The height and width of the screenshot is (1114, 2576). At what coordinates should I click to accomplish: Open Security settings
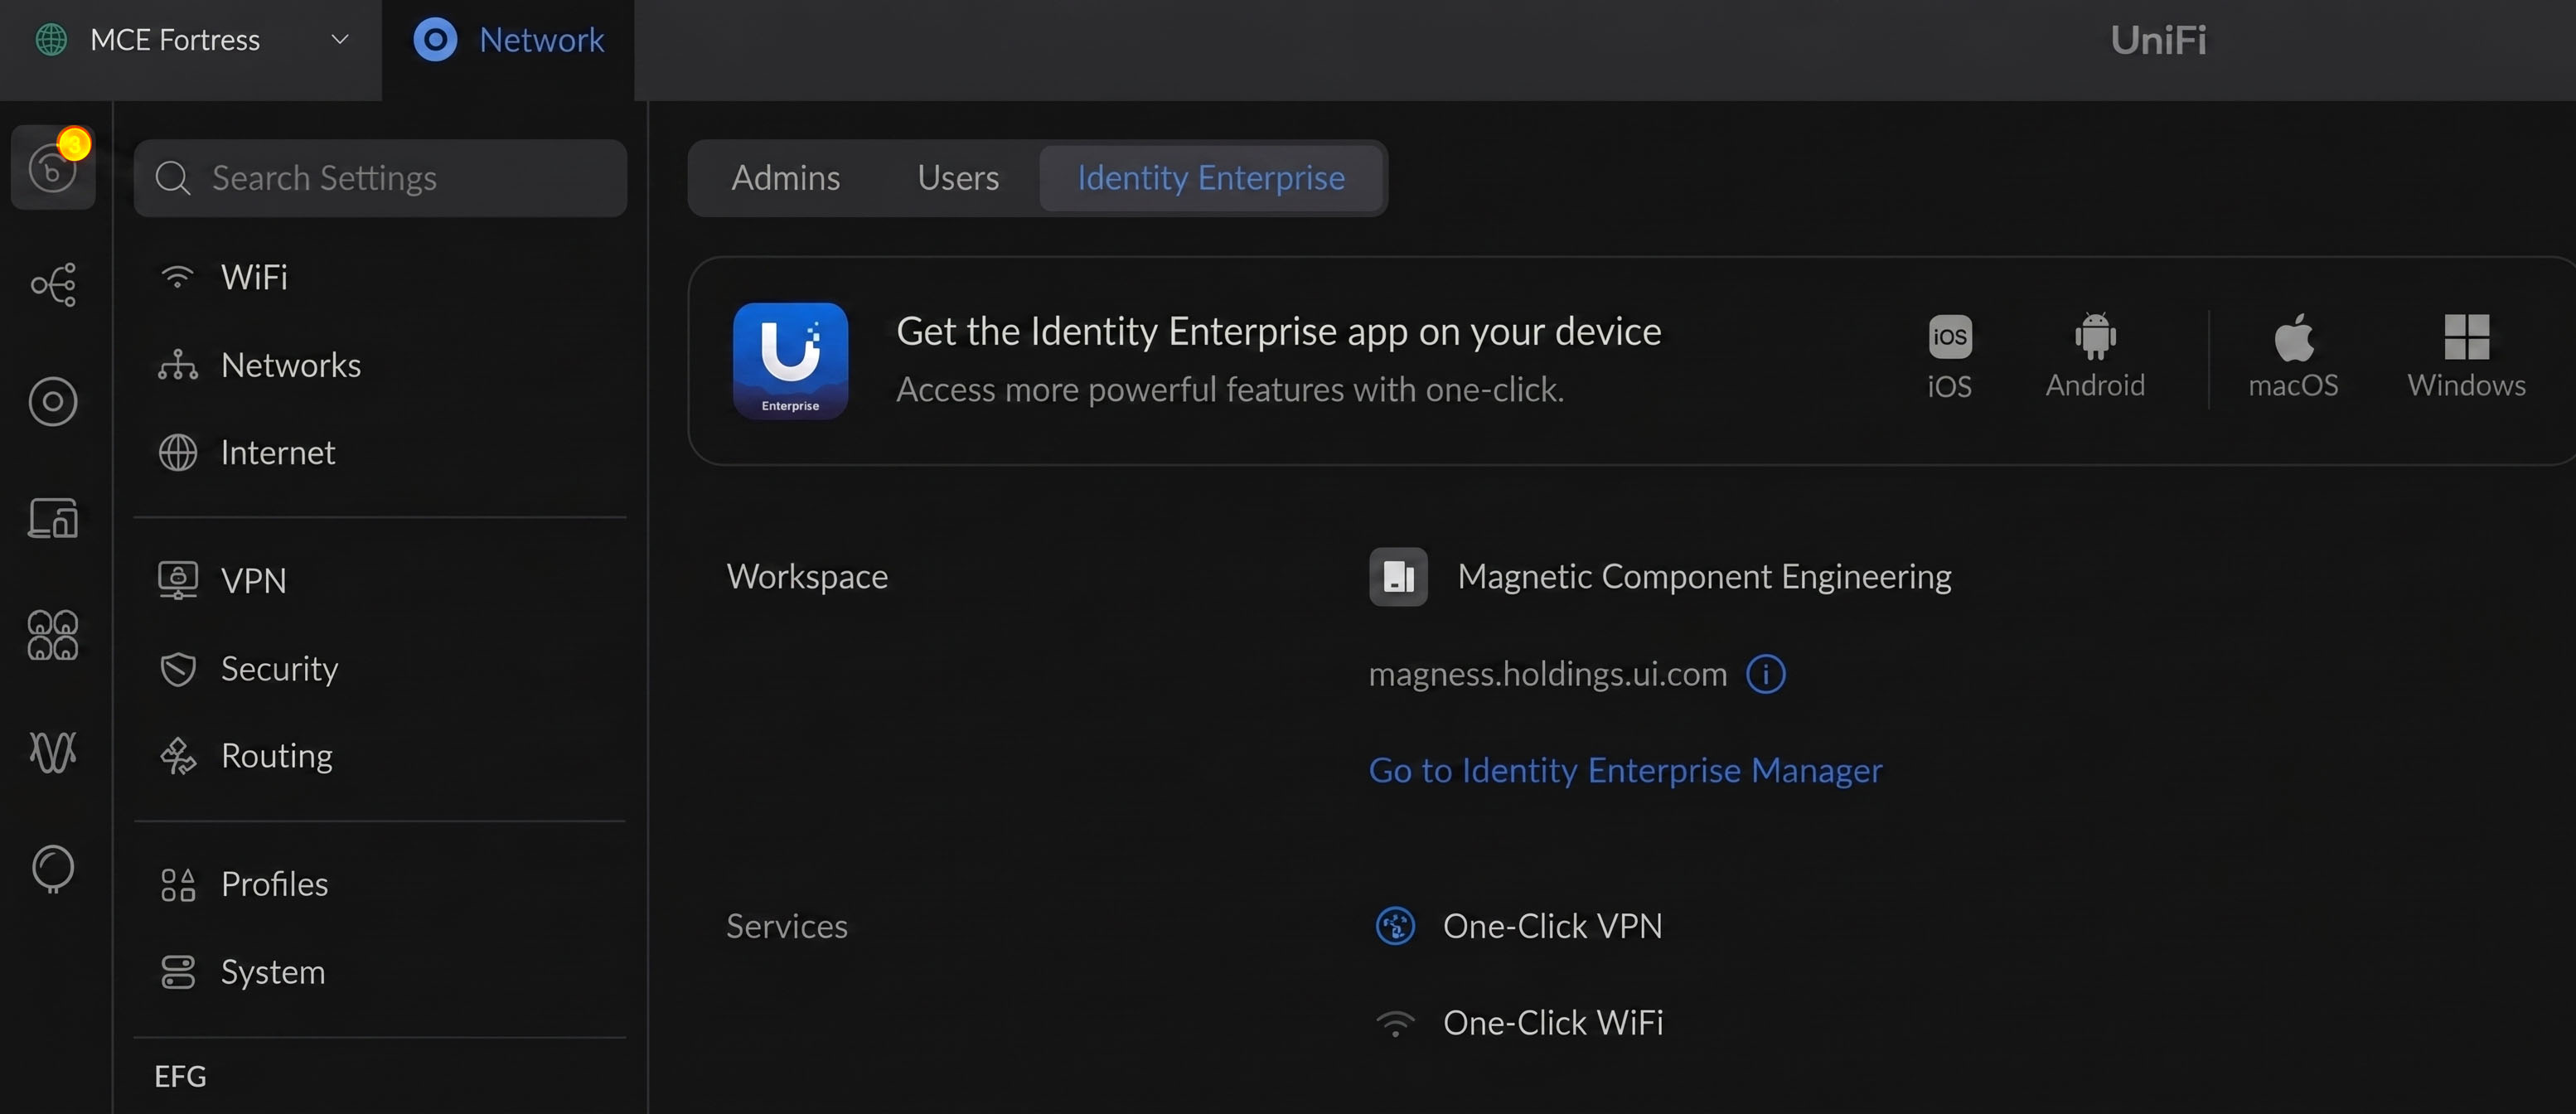pos(380,668)
